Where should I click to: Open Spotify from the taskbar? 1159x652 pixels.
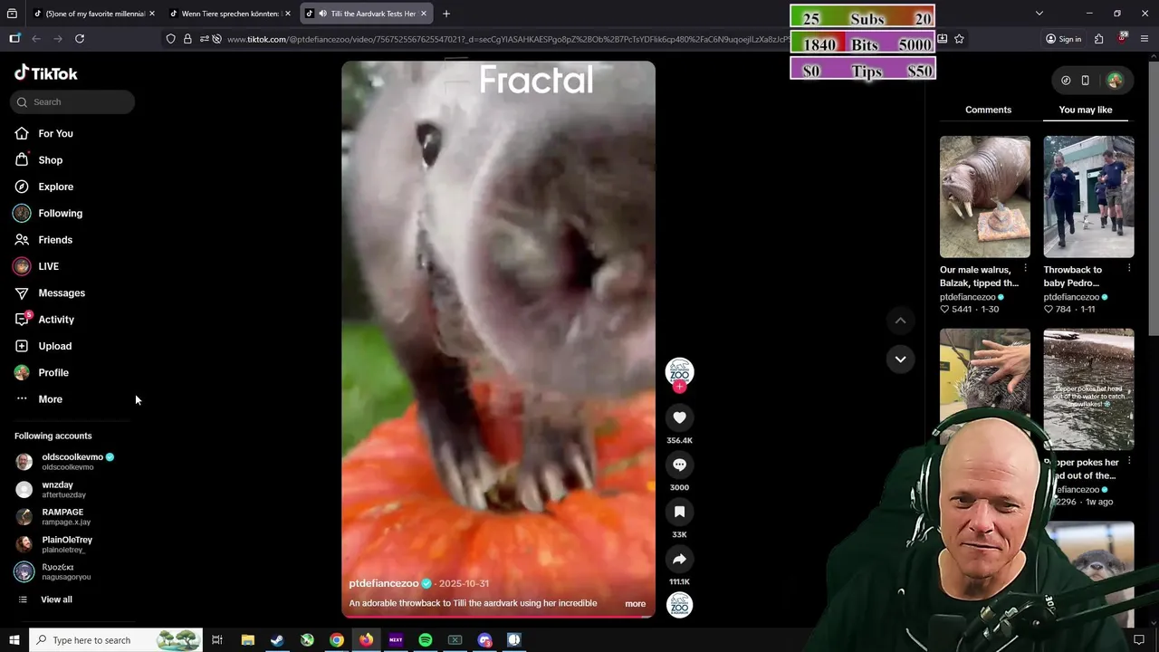[426, 640]
